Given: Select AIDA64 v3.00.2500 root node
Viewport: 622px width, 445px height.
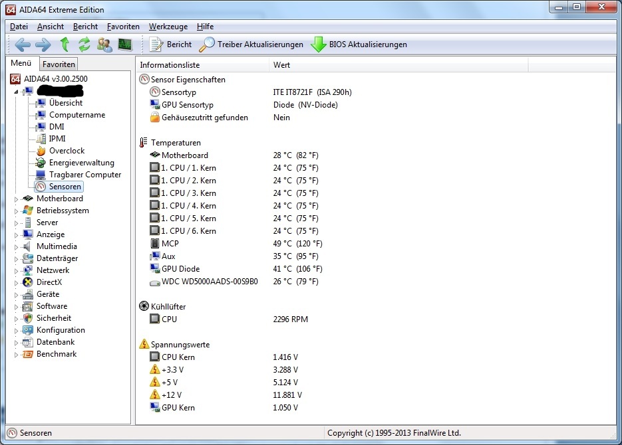Looking at the screenshot, I should tap(55, 79).
